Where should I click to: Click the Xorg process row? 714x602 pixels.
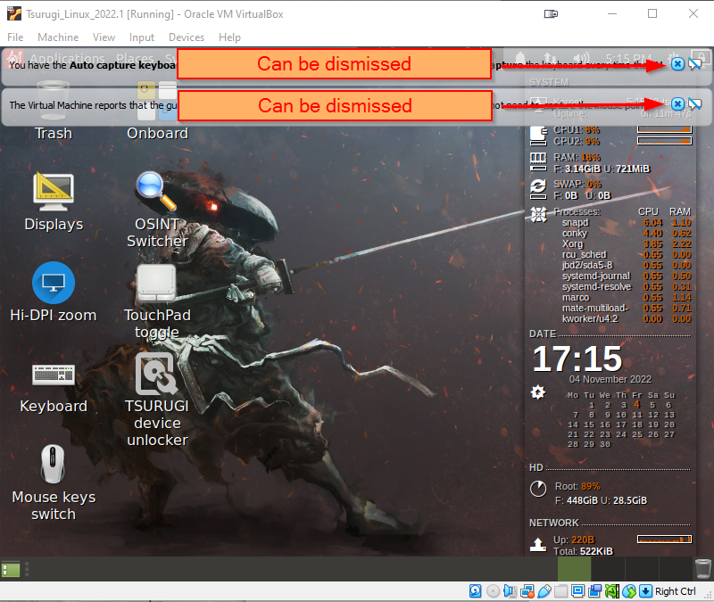pyautogui.click(x=627, y=243)
